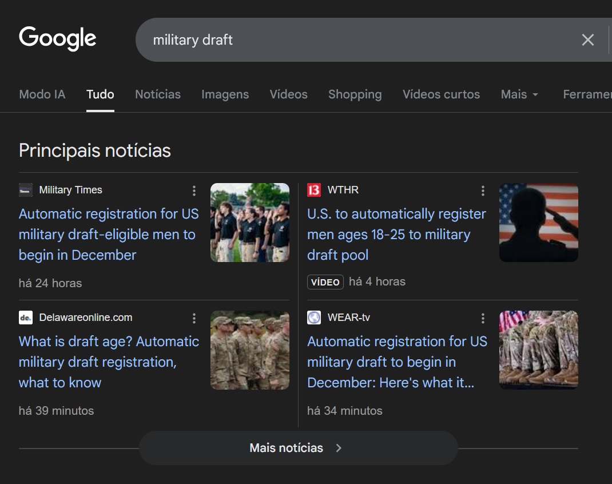Click the WEAR-tv boots thumbnail
The image size is (612, 484).
pos(539,350)
